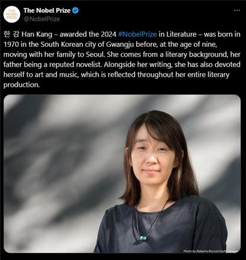Open The Nobel Prize profile avatar
The height and width of the screenshot is (260, 246).
[x=12, y=15]
